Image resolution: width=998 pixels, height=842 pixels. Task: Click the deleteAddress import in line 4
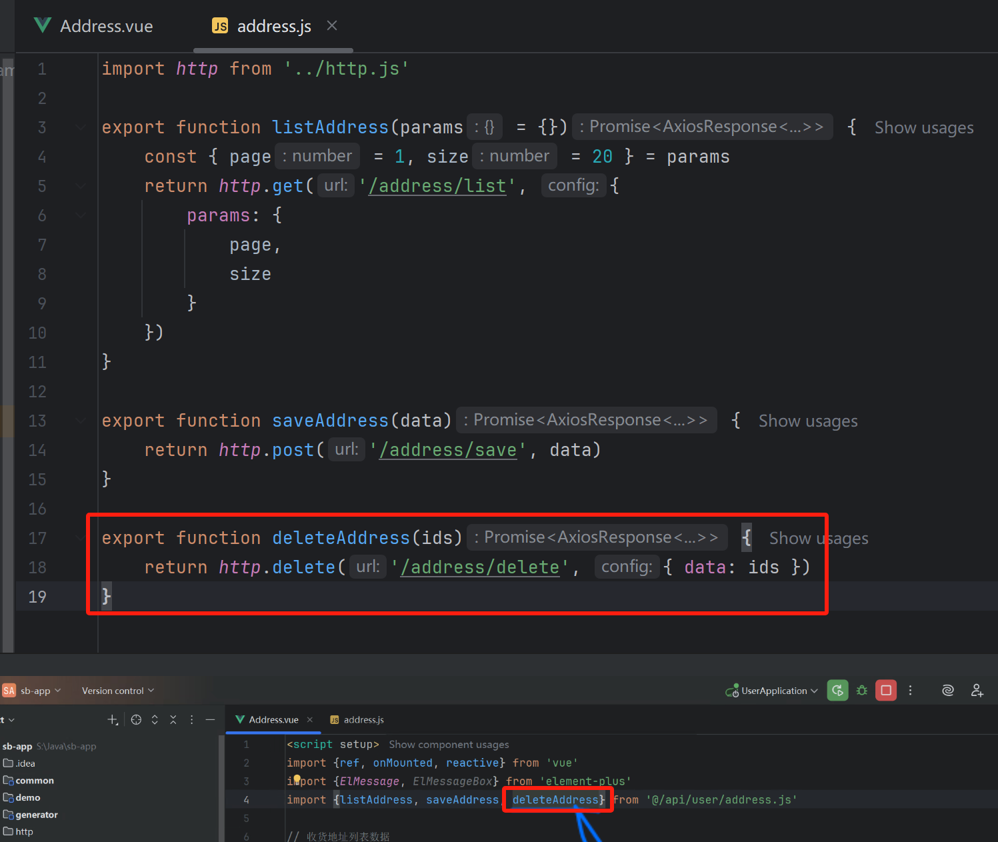click(x=555, y=800)
